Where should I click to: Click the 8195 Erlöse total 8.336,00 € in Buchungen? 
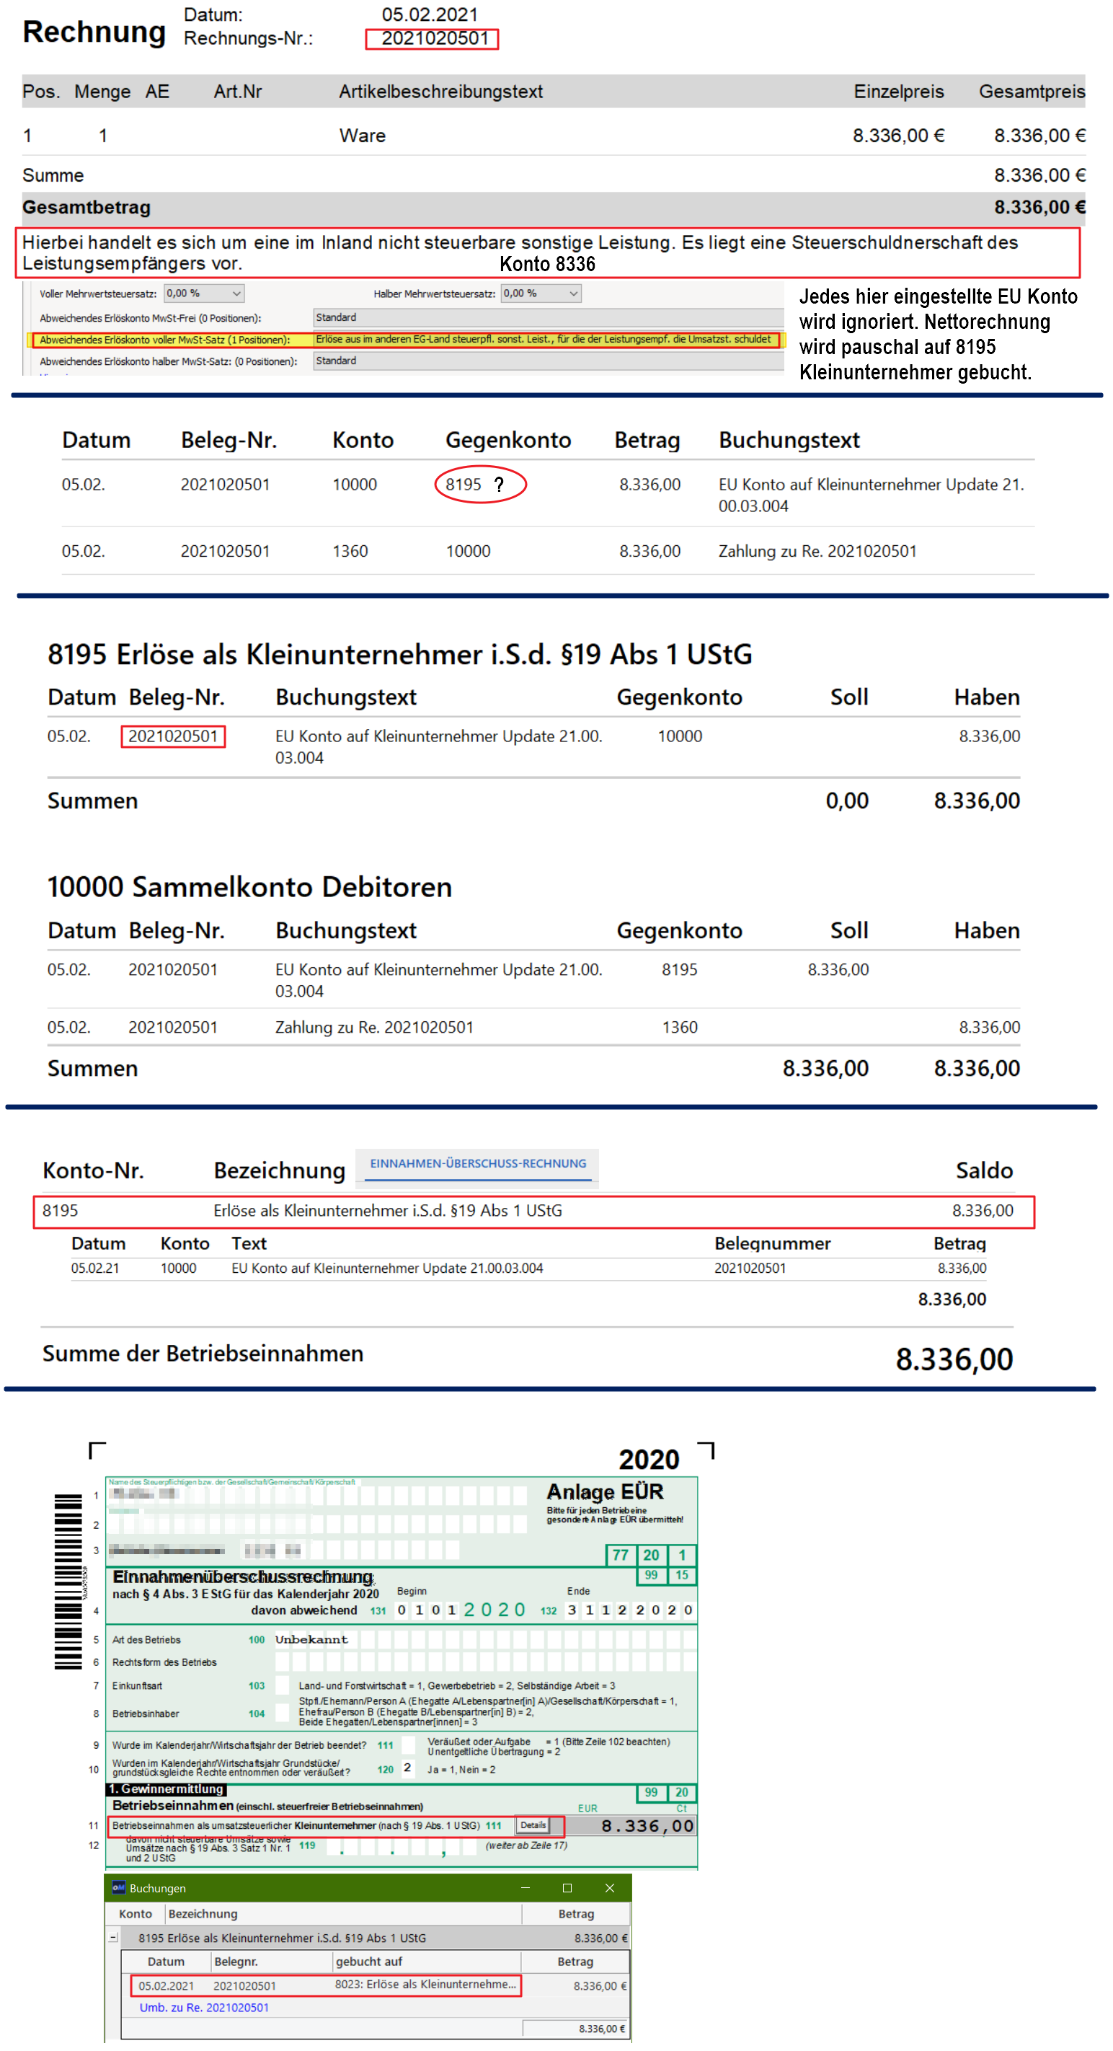[600, 1938]
